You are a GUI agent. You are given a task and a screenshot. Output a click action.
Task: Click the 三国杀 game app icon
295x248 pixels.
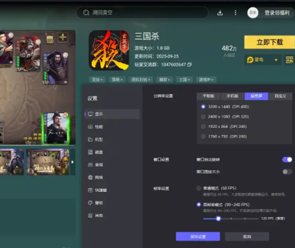109,50
